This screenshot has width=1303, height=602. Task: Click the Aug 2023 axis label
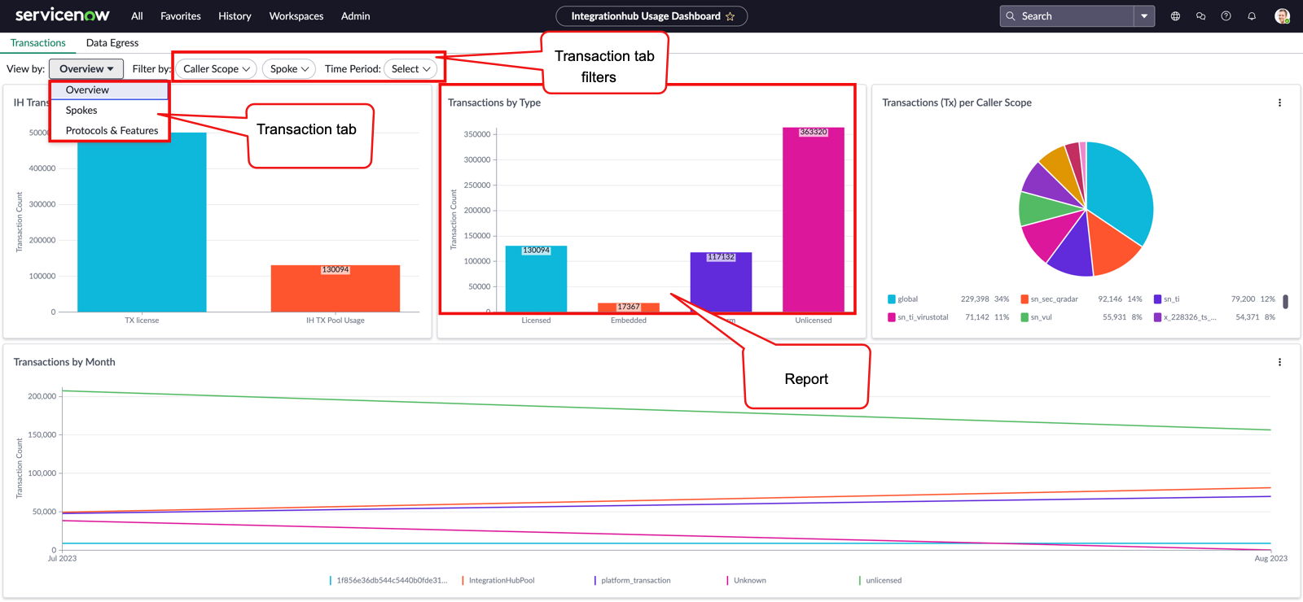point(1270,559)
